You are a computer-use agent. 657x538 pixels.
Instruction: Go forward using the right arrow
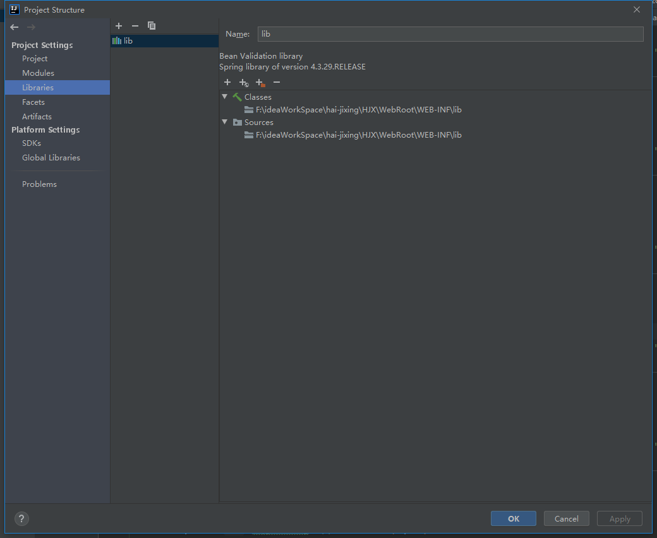coord(31,27)
